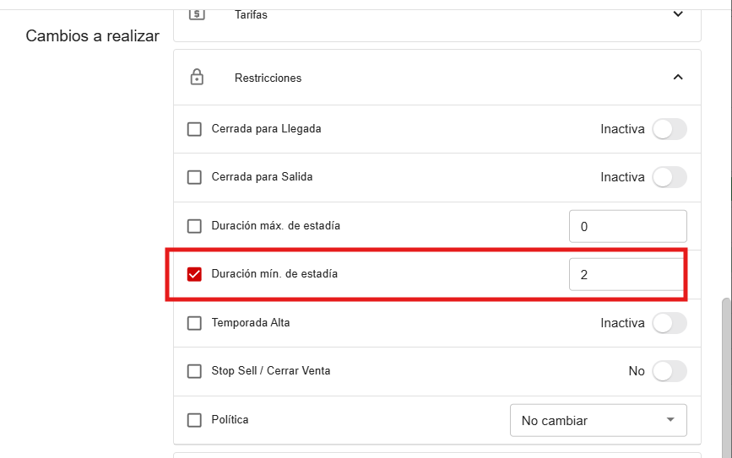Viewport: 732px width, 458px height.
Task: Check the Cerrada para Llegada checkbox
Action: [195, 129]
